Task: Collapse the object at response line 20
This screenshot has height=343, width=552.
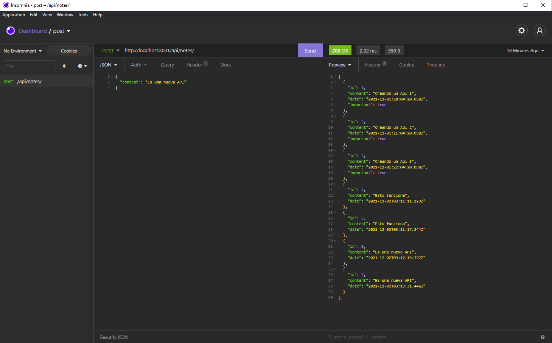Action: click(x=335, y=184)
